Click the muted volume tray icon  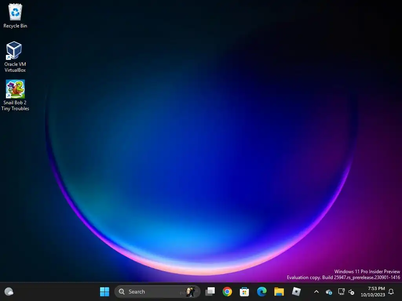(x=351, y=292)
